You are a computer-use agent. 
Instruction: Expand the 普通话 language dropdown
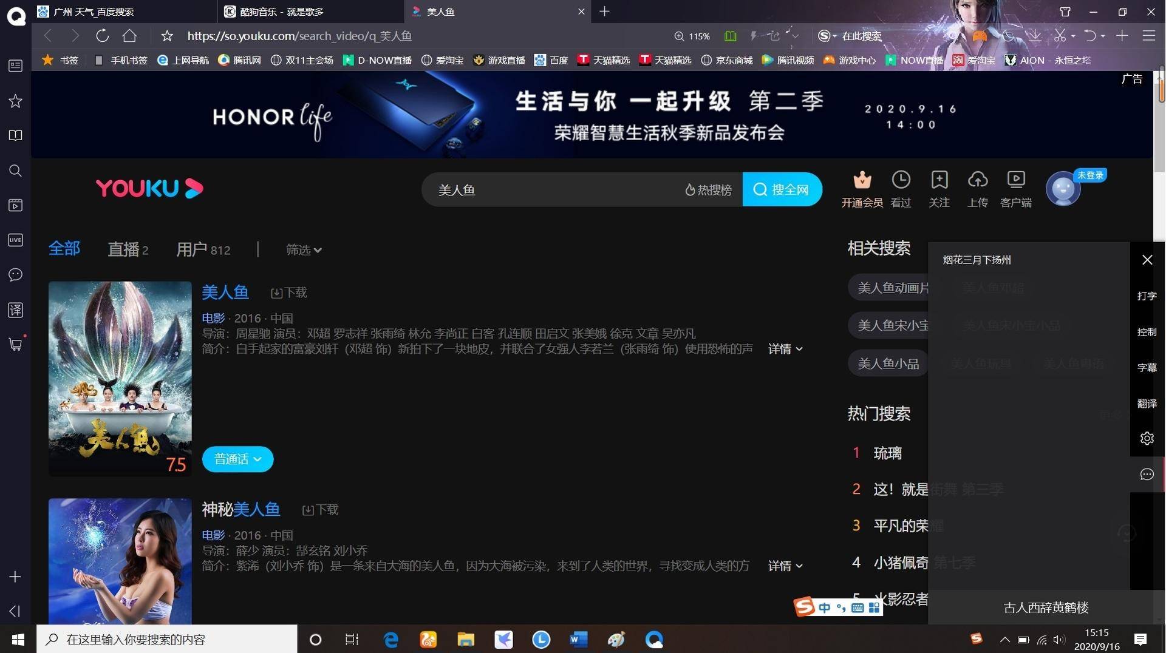click(x=237, y=459)
